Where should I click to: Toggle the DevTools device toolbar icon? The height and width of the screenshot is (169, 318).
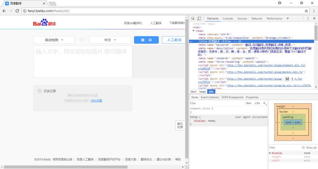point(199,18)
